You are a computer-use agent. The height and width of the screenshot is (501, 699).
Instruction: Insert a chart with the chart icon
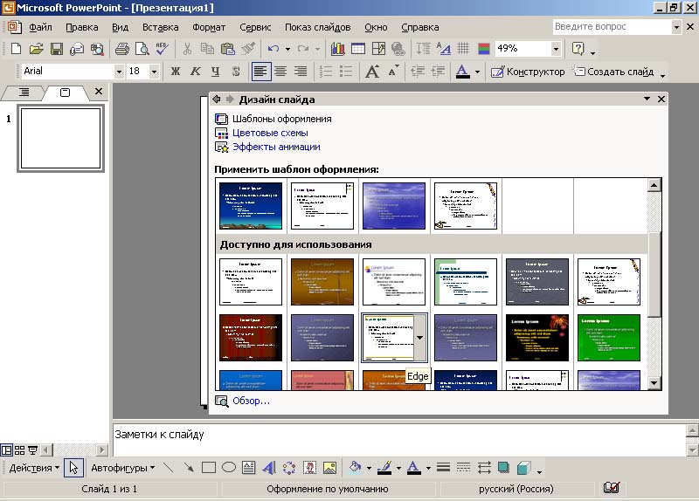point(338,49)
